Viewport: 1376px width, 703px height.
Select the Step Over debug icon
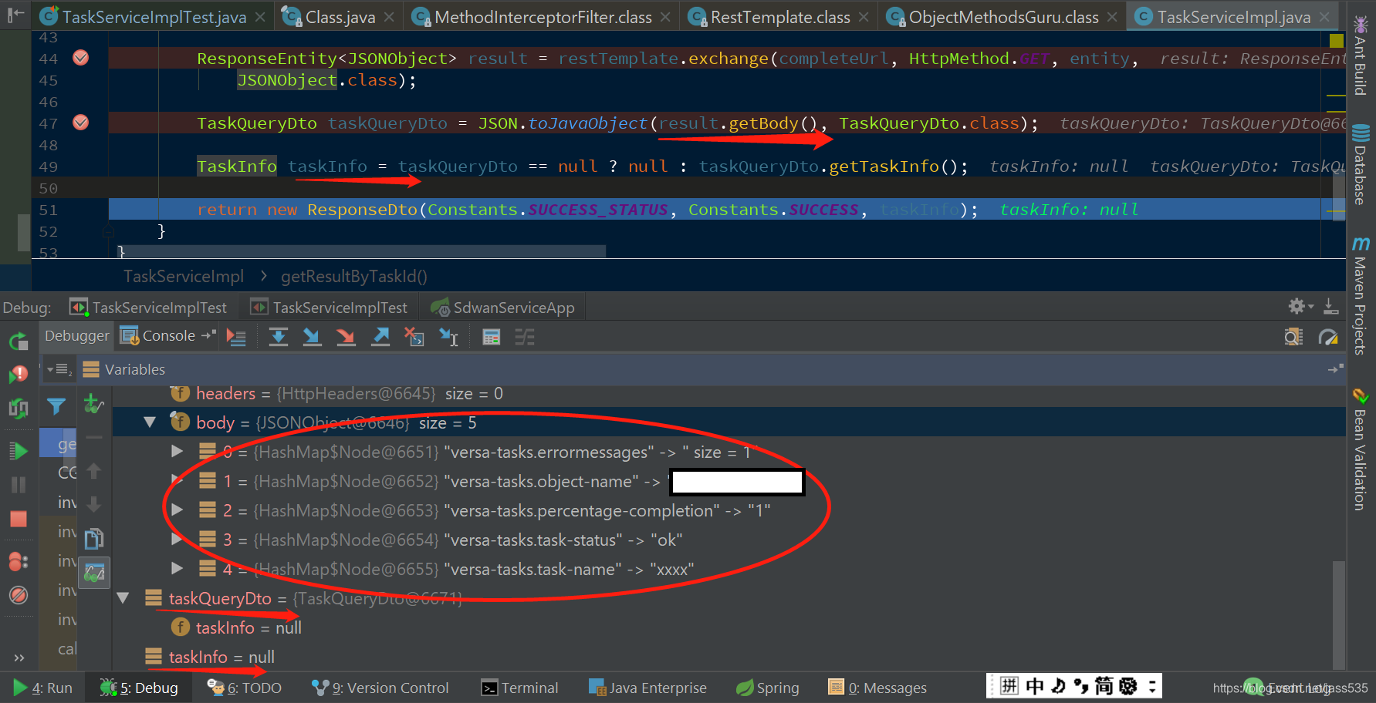pos(279,336)
